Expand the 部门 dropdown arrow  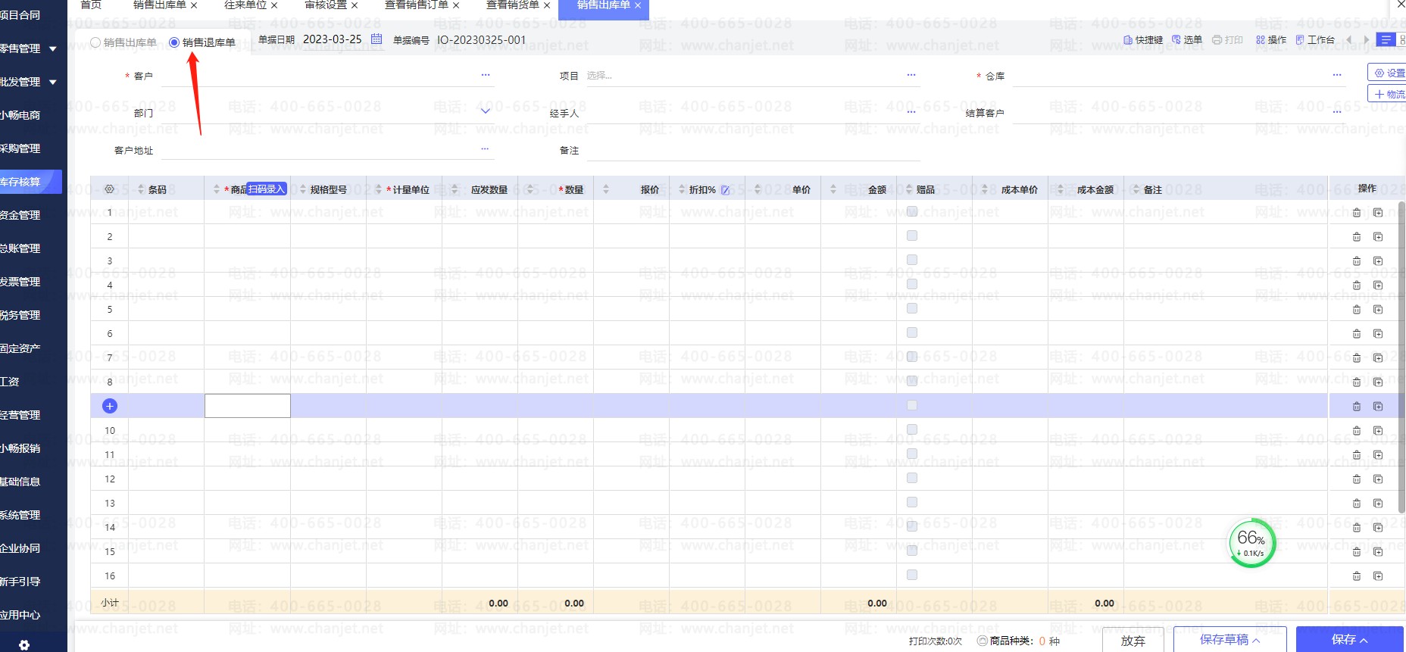[486, 111]
